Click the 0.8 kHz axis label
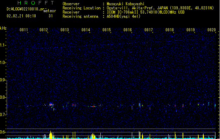The width and height of the screenshot is (220, 139). tap(3, 97)
